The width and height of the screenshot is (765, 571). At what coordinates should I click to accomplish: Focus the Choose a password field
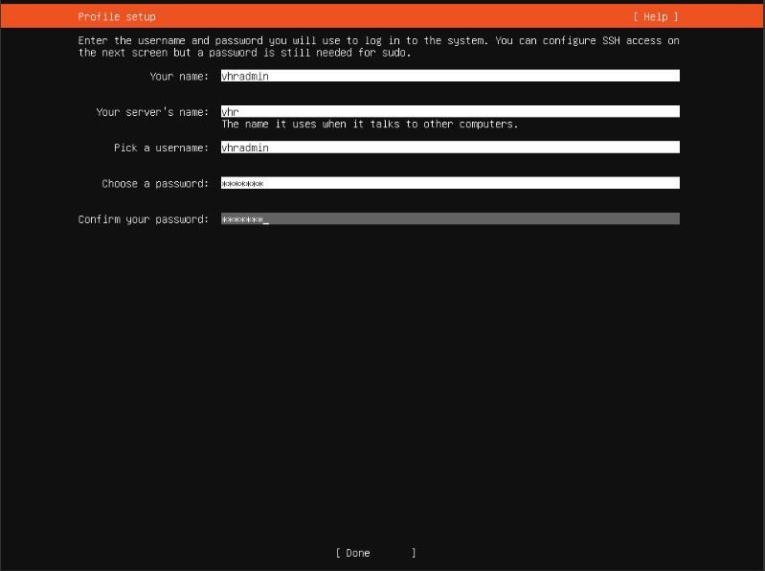coord(450,183)
